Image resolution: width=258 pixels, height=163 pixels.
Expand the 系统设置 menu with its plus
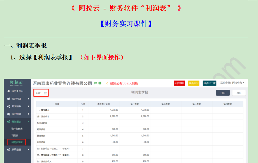pyautogui.click(x=29, y=149)
